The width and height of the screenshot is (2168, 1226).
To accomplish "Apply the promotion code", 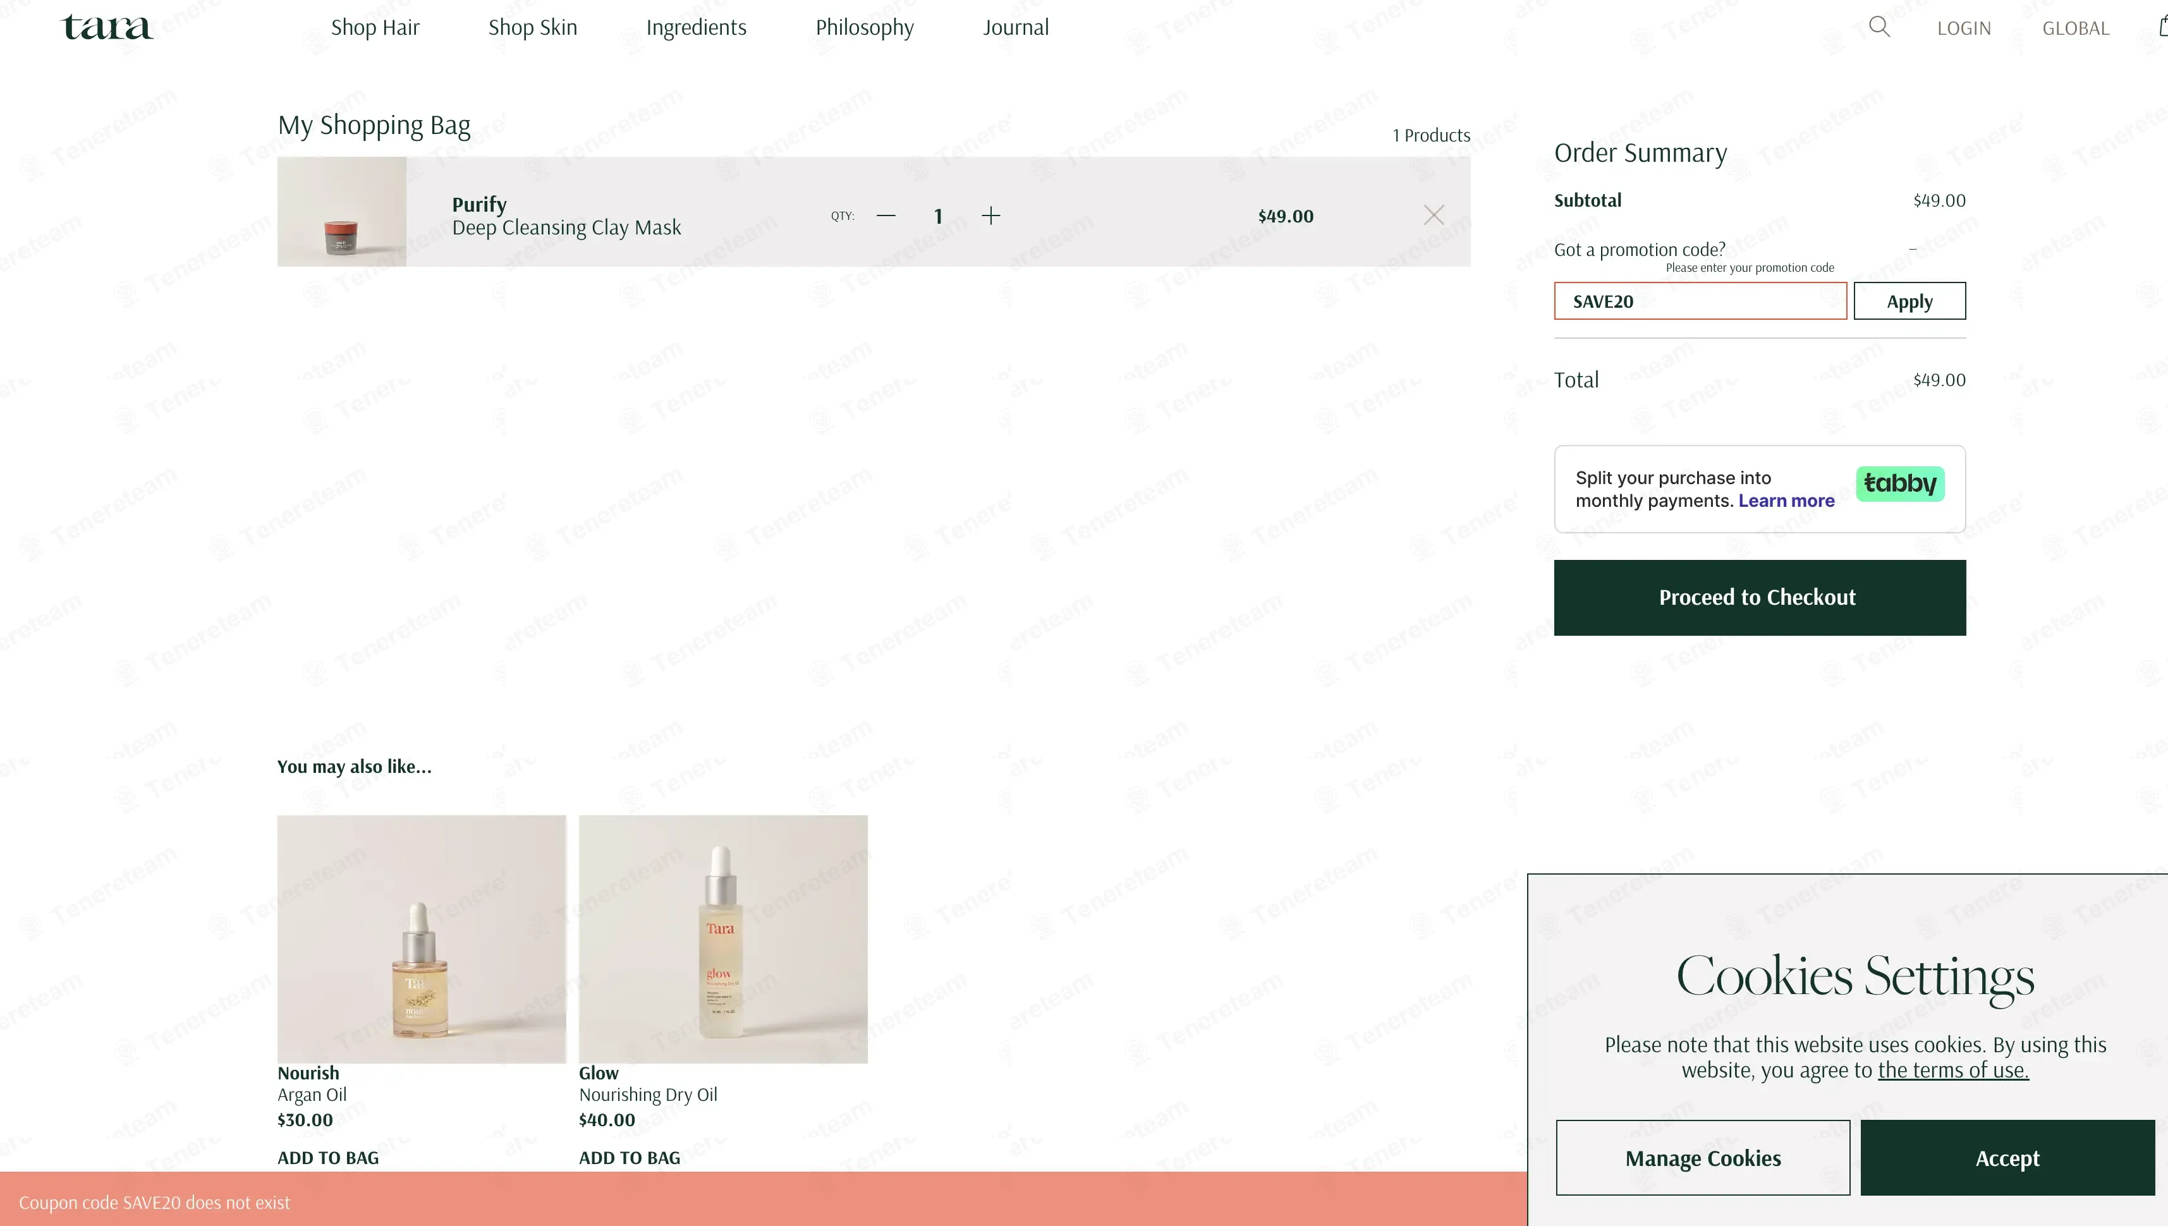I will pyautogui.click(x=1909, y=301).
